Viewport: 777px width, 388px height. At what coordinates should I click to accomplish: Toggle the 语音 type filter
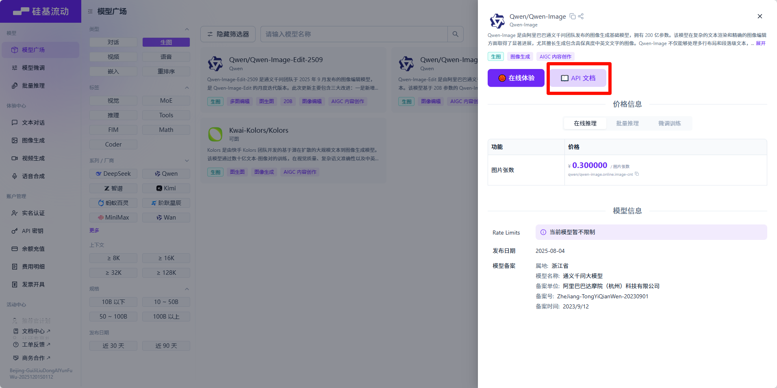[x=166, y=57]
